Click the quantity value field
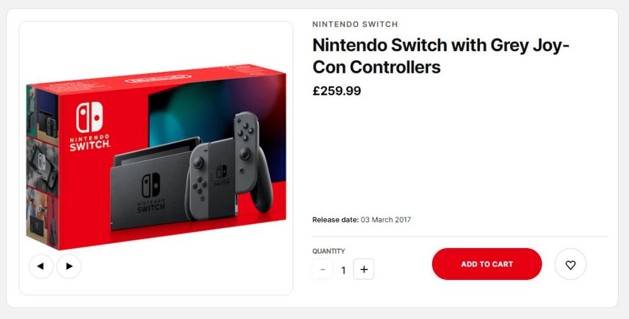629x319 pixels. point(344,270)
